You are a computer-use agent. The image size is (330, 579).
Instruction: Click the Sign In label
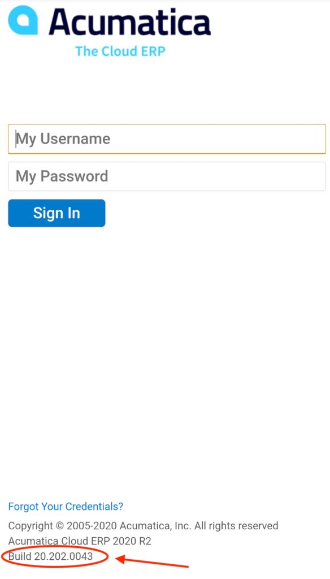pos(57,213)
